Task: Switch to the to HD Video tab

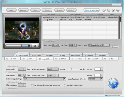Action: 36,55
